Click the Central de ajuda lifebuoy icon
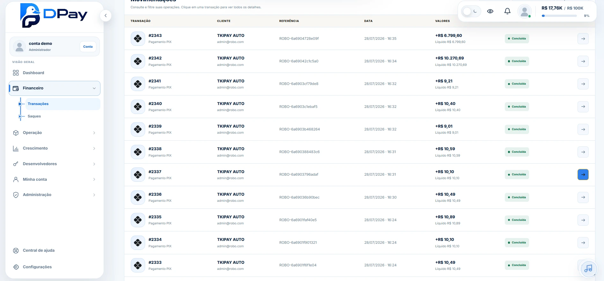Viewport: 604px width, 281px height. (16, 250)
